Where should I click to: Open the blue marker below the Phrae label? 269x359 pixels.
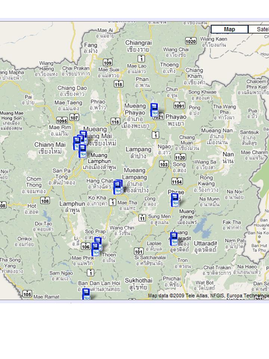coord(175,200)
